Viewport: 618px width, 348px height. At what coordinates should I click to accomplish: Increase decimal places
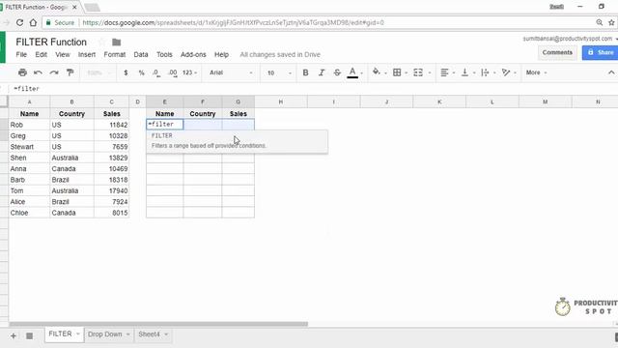[x=172, y=72]
